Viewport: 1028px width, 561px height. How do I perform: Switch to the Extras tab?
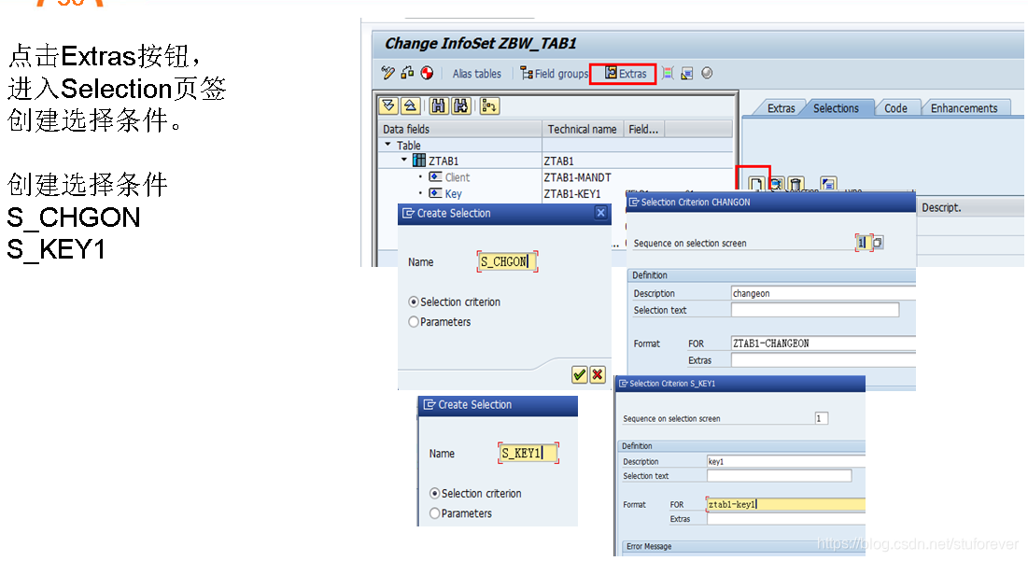781,108
